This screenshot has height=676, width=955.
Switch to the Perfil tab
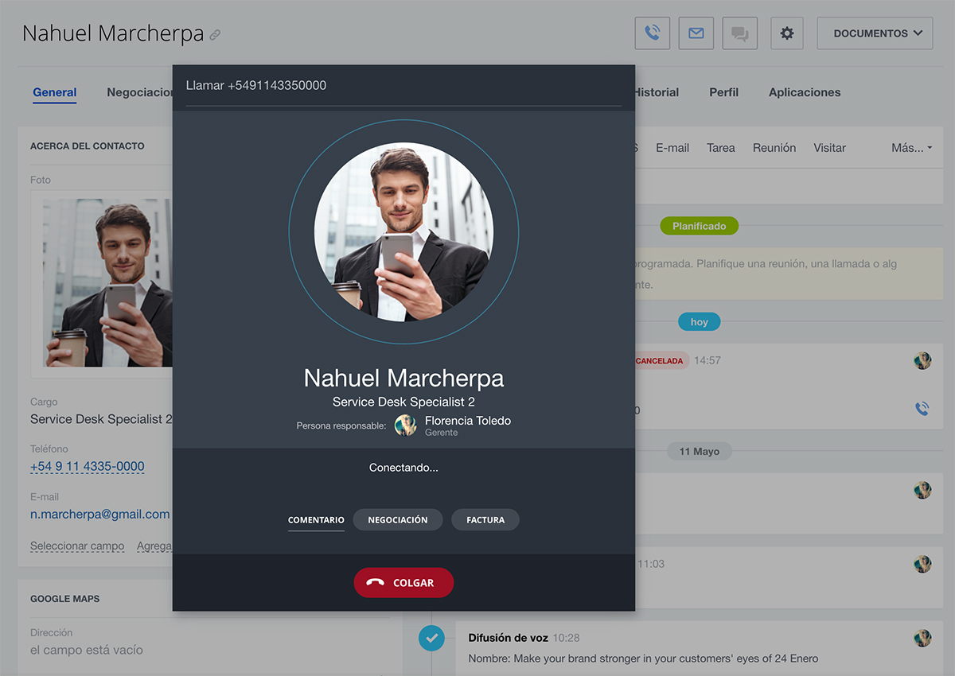click(723, 92)
